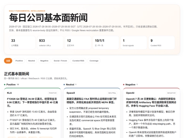
Task: Click bullet about FY2027 Q1 营收指引
Action: 33,122
